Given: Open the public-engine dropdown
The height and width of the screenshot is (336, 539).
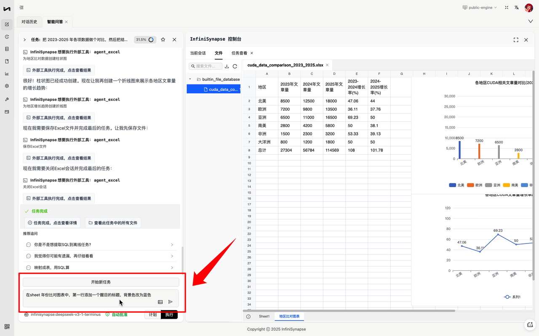Looking at the screenshot, I should [480, 8].
